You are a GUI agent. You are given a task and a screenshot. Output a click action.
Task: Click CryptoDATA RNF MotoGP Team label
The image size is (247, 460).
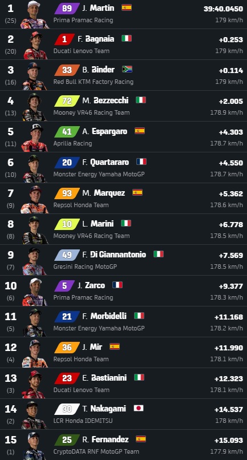[x=96, y=451]
